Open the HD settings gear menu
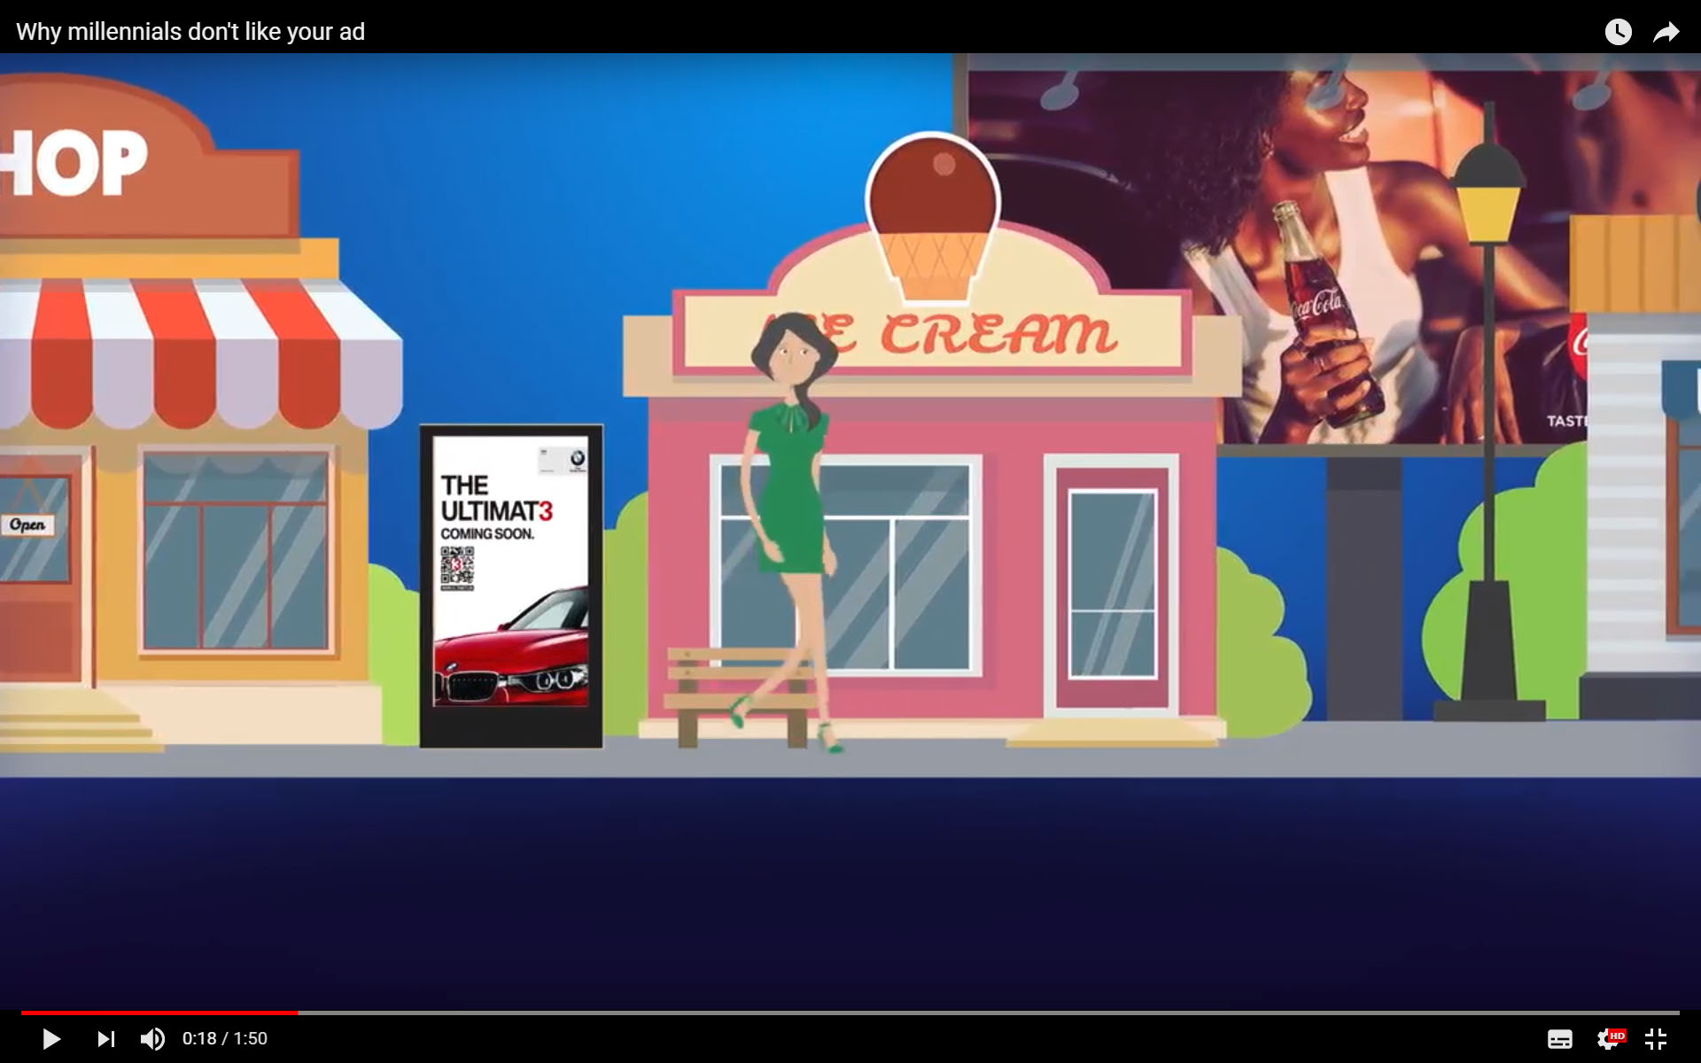The image size is (1701, 1063). pyautogui.click(x=1608, y=1038)
